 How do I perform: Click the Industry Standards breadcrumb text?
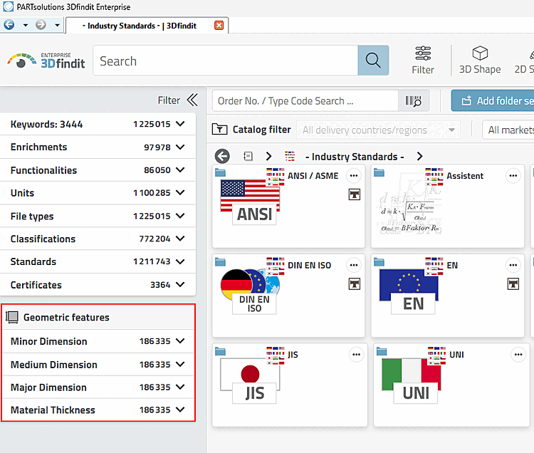355,157
